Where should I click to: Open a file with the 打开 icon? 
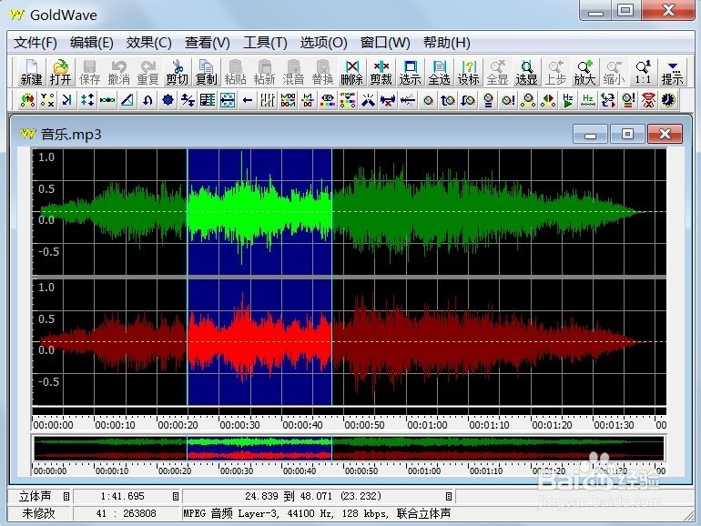tap(60, 73)
